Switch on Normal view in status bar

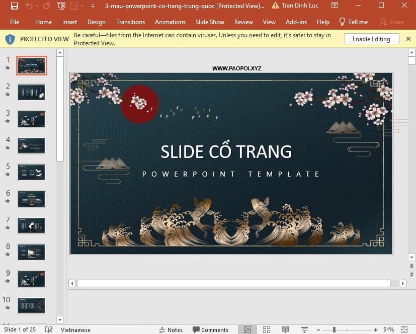click(x=247, y=329)
